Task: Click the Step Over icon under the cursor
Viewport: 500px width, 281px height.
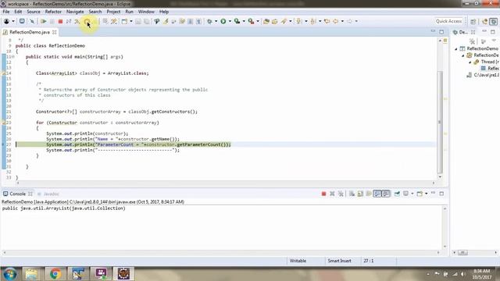Action: (x=87, y=21)
